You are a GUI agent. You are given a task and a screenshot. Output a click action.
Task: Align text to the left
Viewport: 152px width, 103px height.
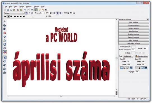pos(54,13)
